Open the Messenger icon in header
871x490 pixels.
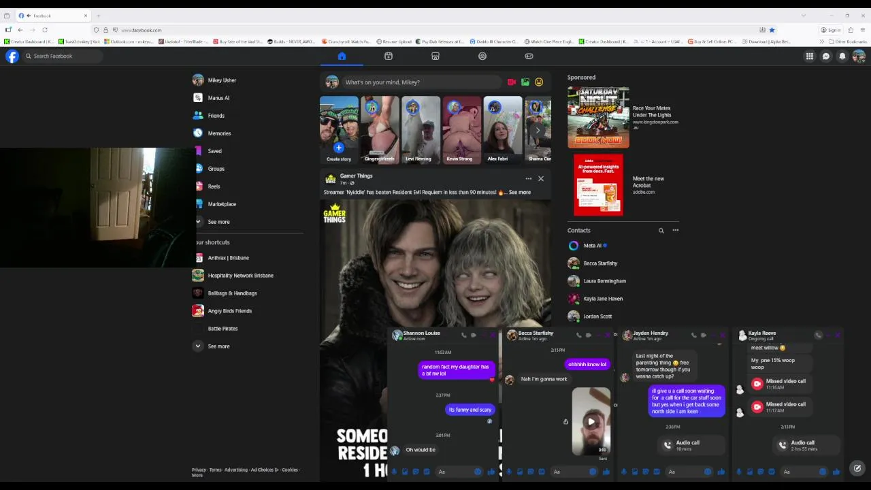[x=826, y=56]
